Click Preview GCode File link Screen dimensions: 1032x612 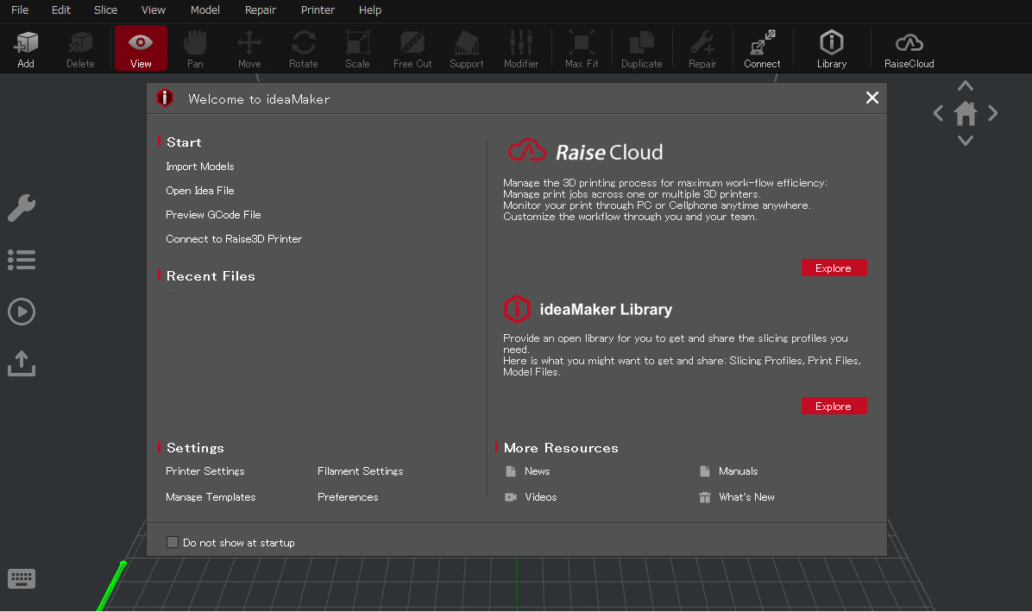[213, 215]
